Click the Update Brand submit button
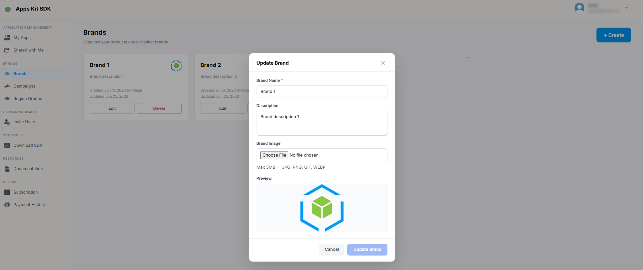643x270 pixels. click(367, 249)
